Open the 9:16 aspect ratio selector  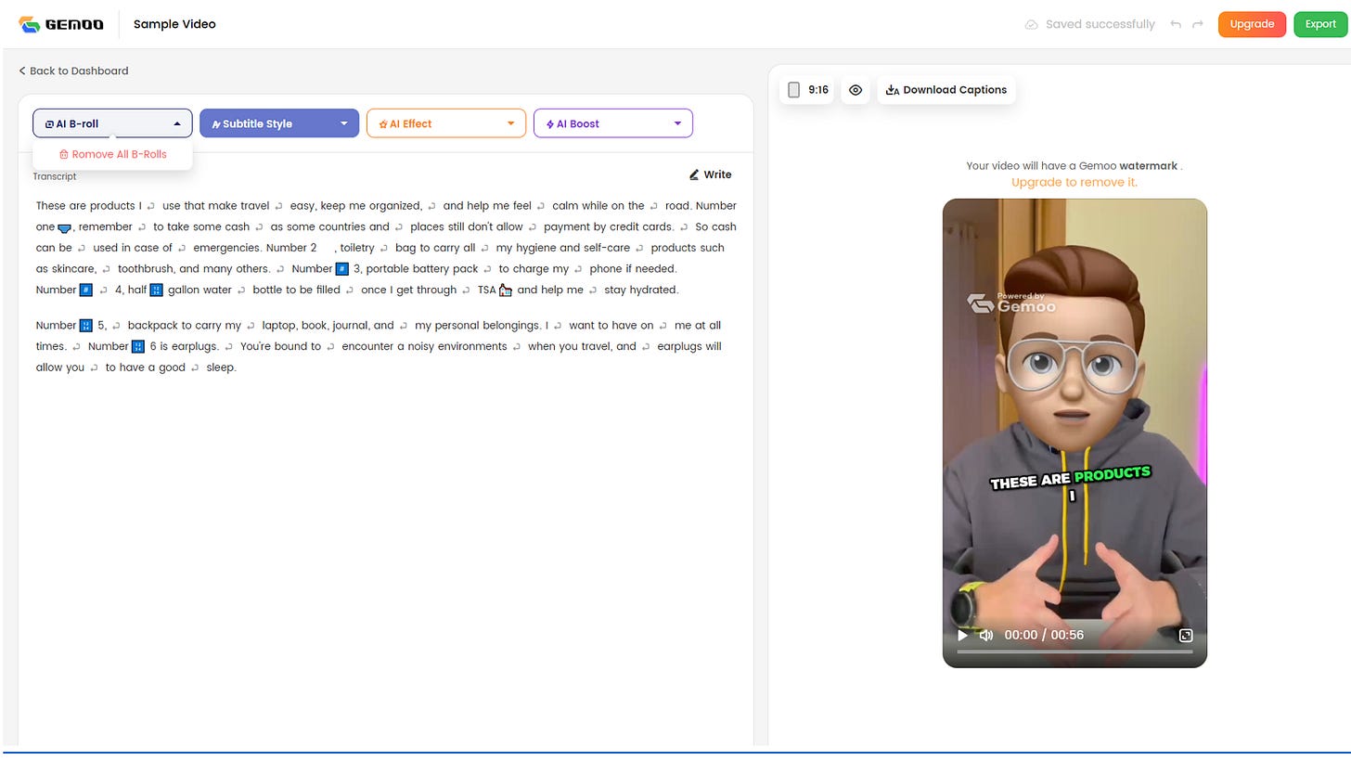[807, 90]
